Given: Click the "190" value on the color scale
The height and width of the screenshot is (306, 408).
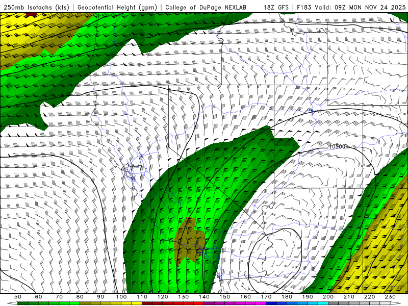Looking at the screenshot, I should (x=308, y=297).
